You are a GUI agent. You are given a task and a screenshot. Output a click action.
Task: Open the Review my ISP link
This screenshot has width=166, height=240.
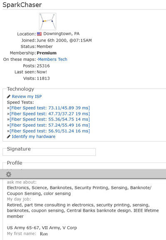[27, 96]
